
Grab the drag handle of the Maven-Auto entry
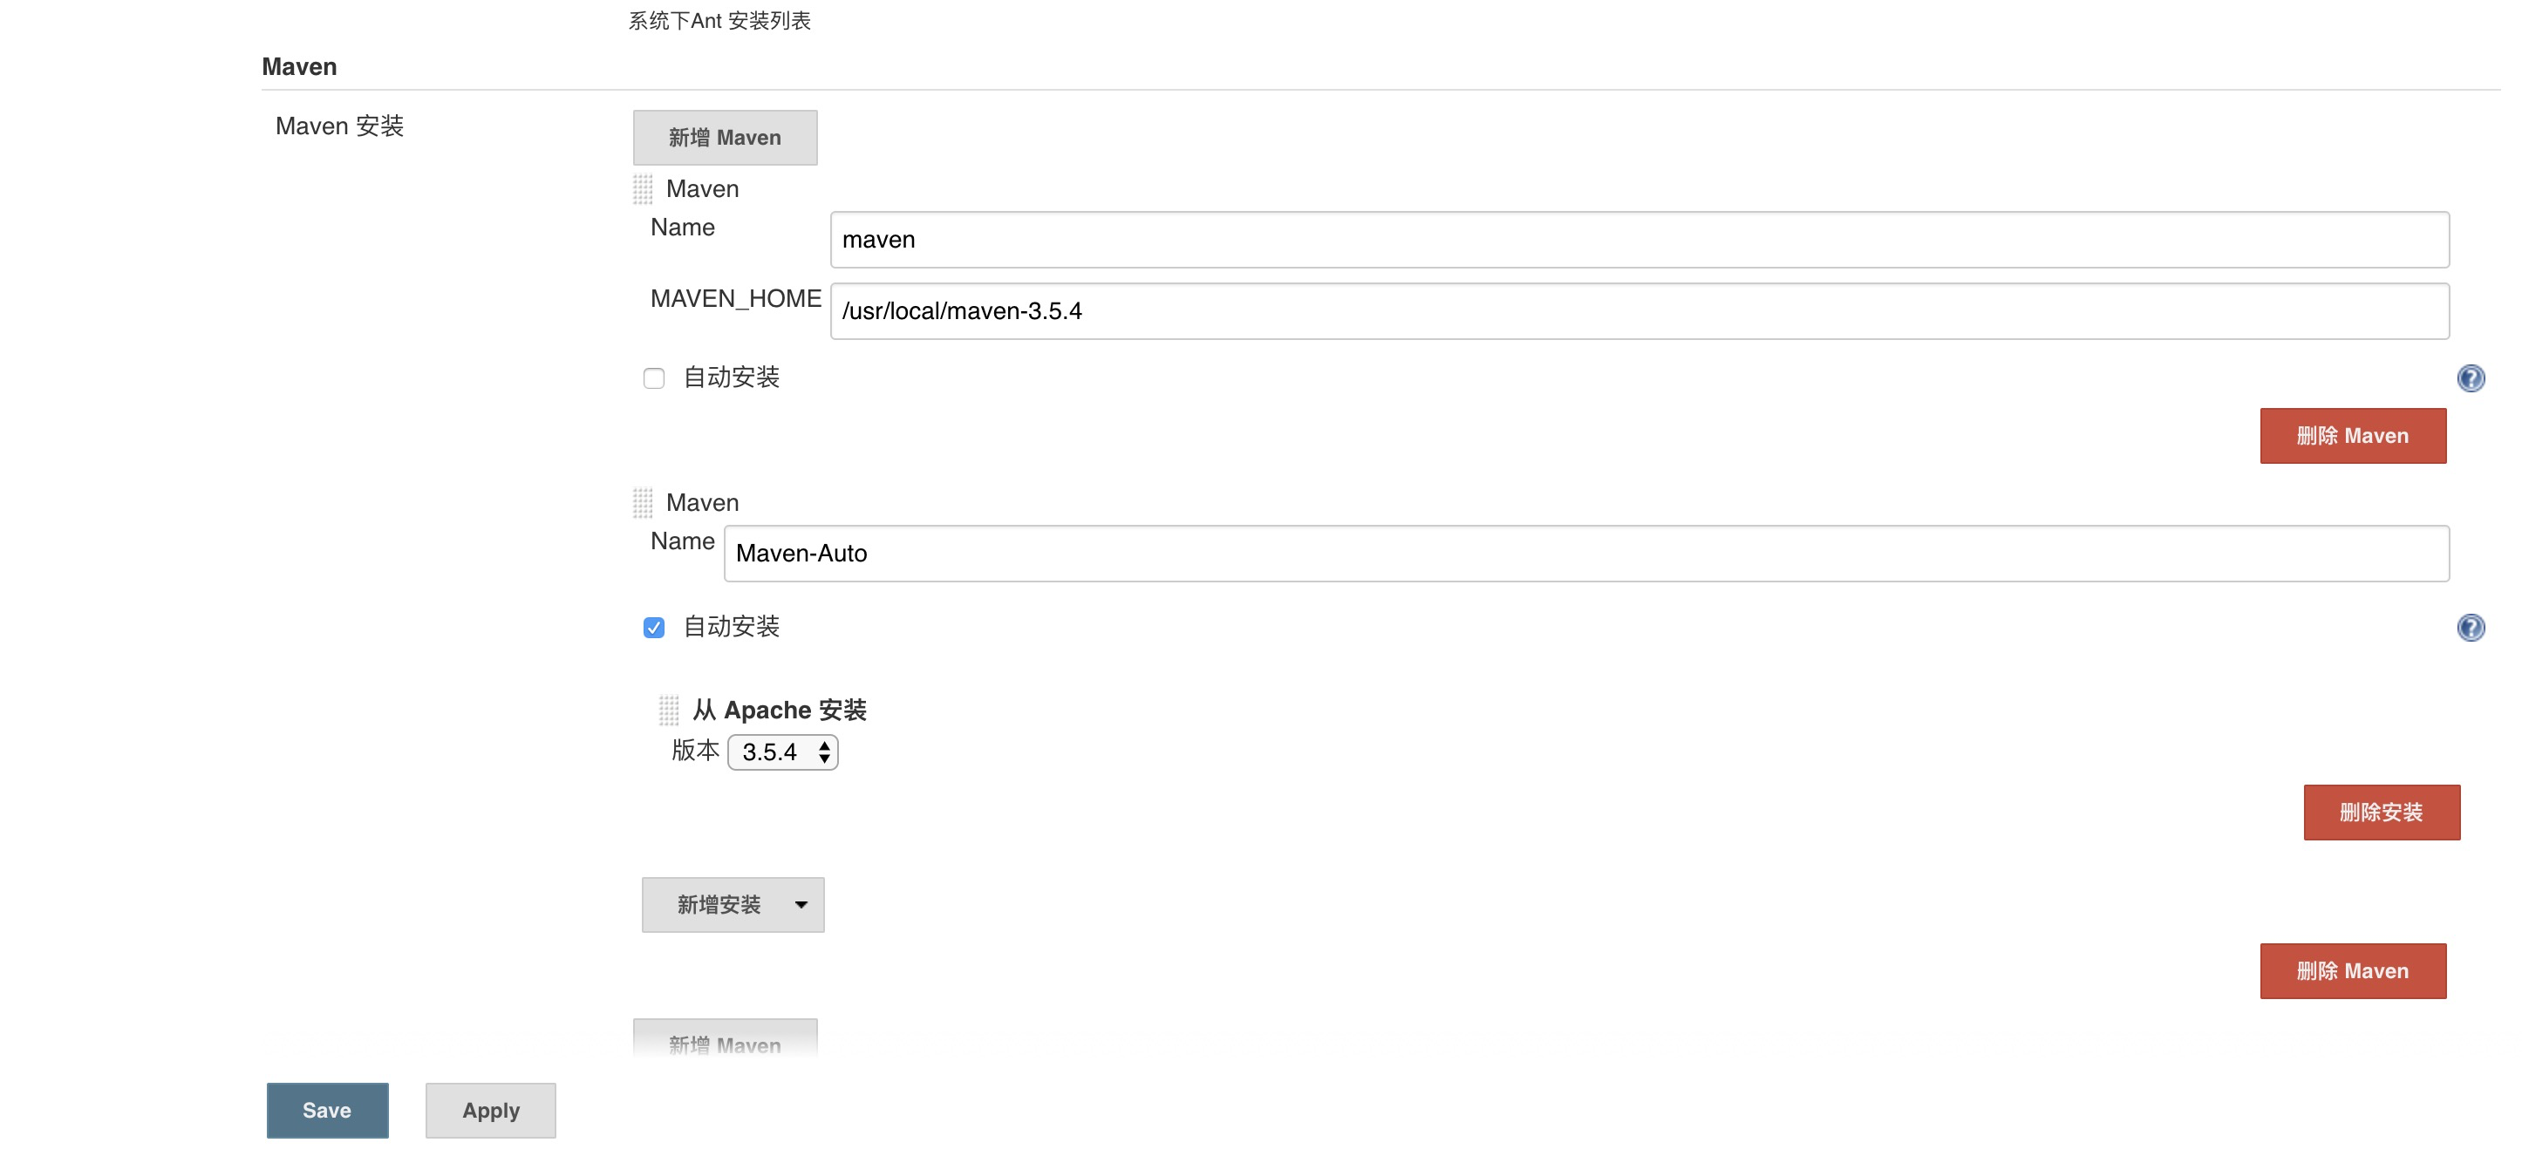[642, 503]
